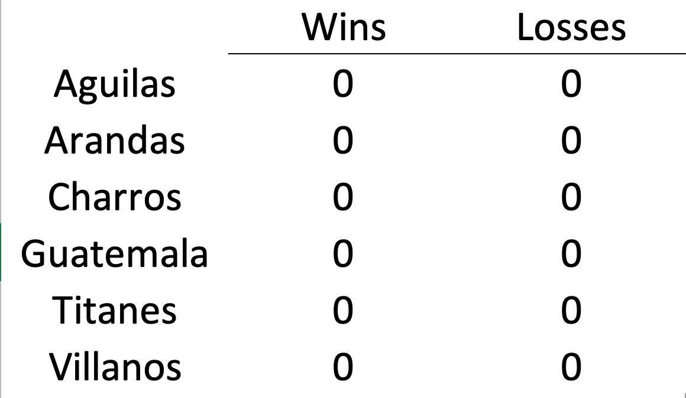
Task: Select the Titanes team name cell
Action: (115, 311)
